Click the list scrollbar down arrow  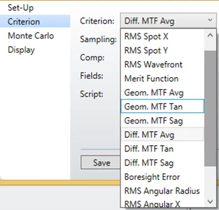click(210, 201)
